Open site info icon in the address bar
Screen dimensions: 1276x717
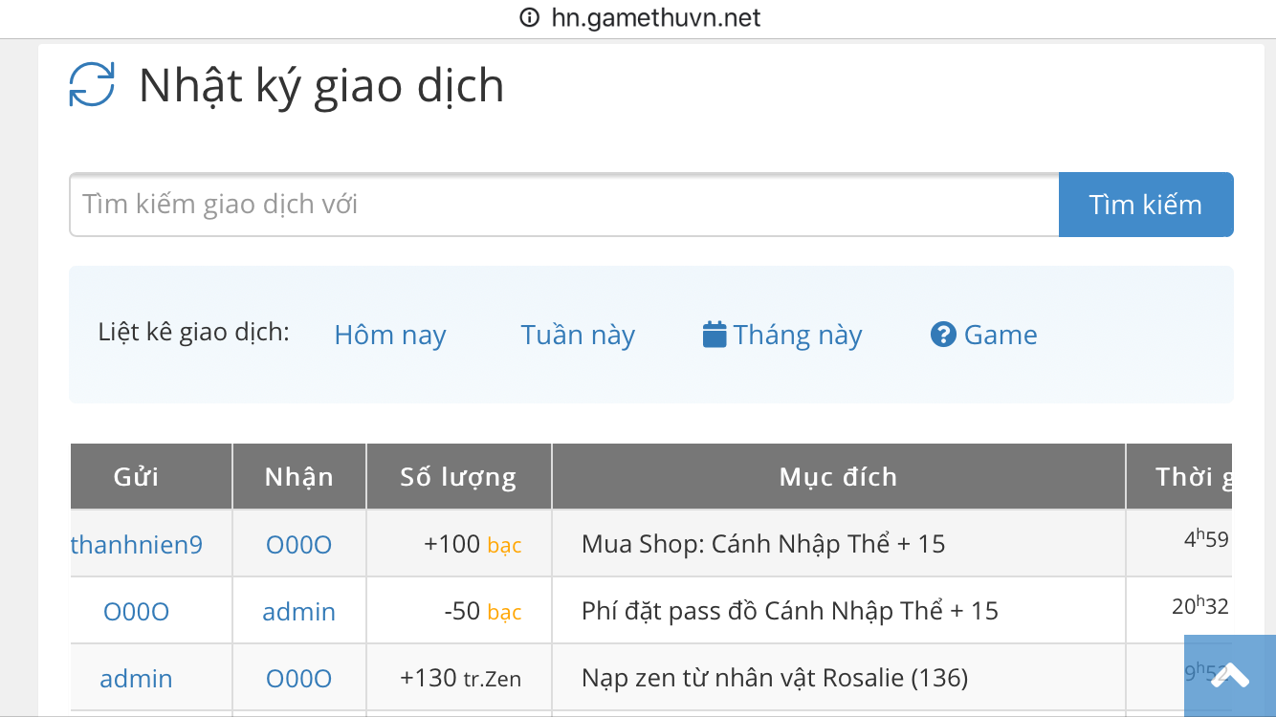[x=529, y=17]
